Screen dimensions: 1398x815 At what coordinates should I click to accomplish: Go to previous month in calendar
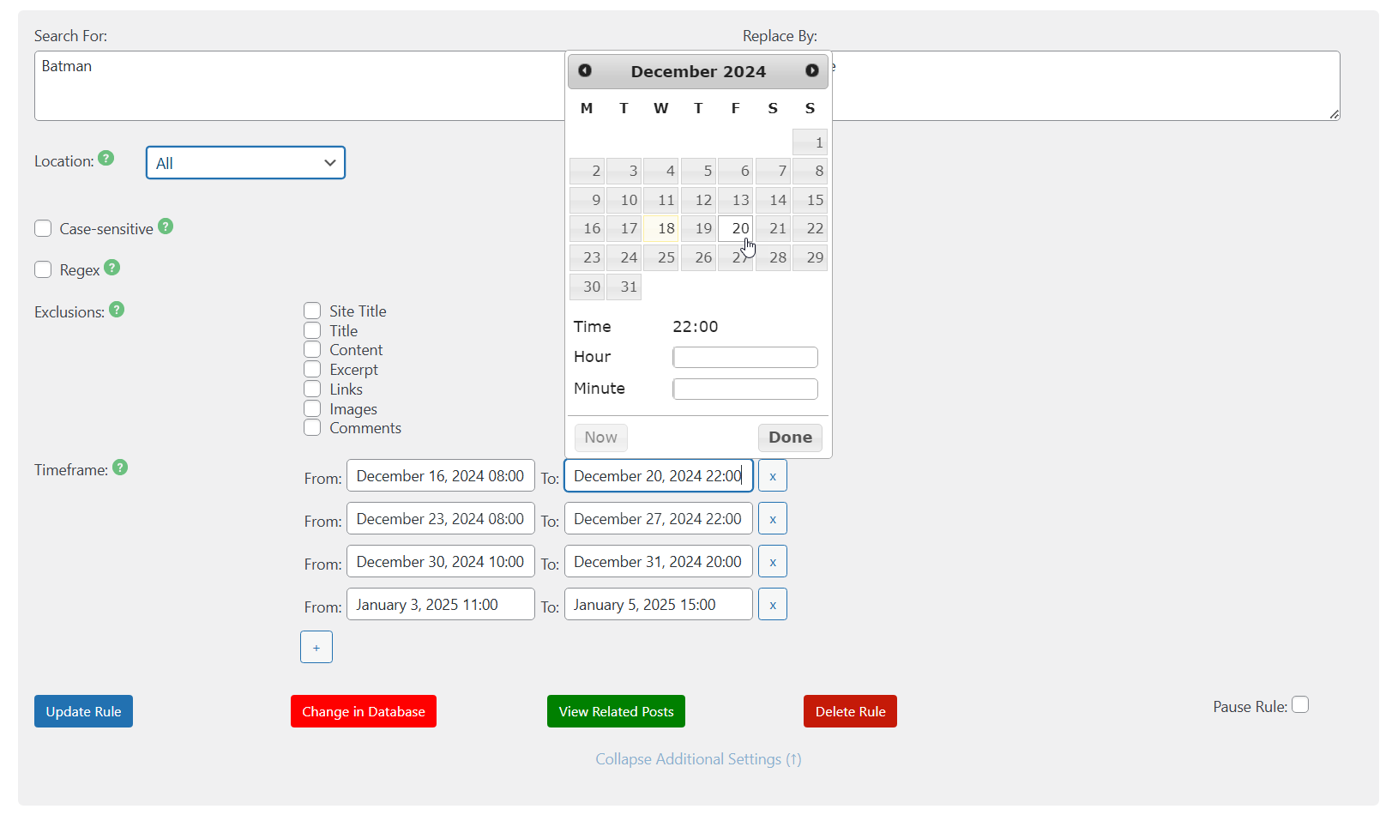(585, 70)
